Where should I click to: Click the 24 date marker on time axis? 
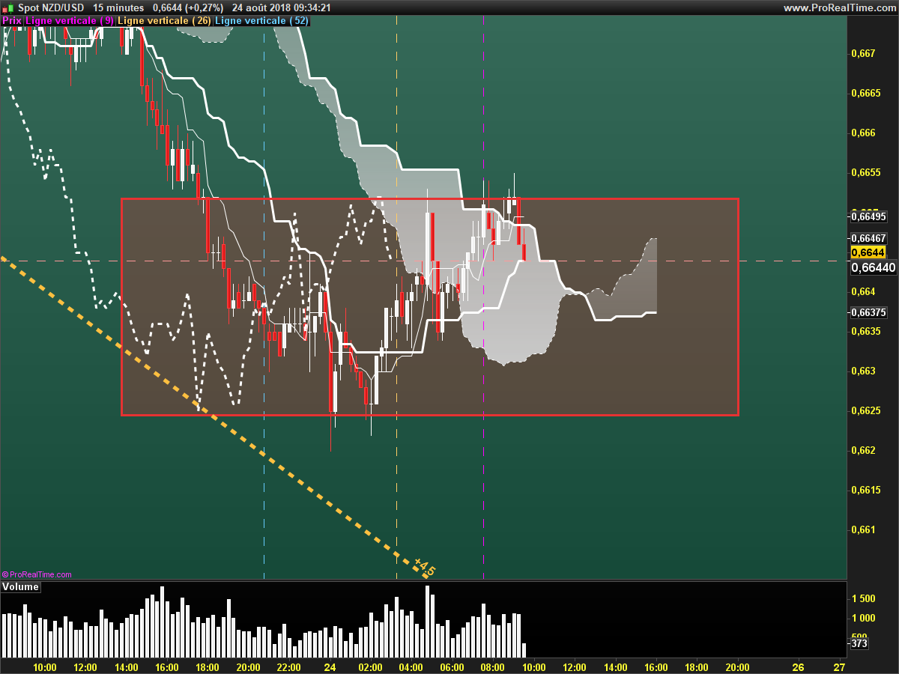coord(330,667)
